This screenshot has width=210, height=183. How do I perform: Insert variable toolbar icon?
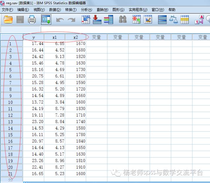coord(148,20)
